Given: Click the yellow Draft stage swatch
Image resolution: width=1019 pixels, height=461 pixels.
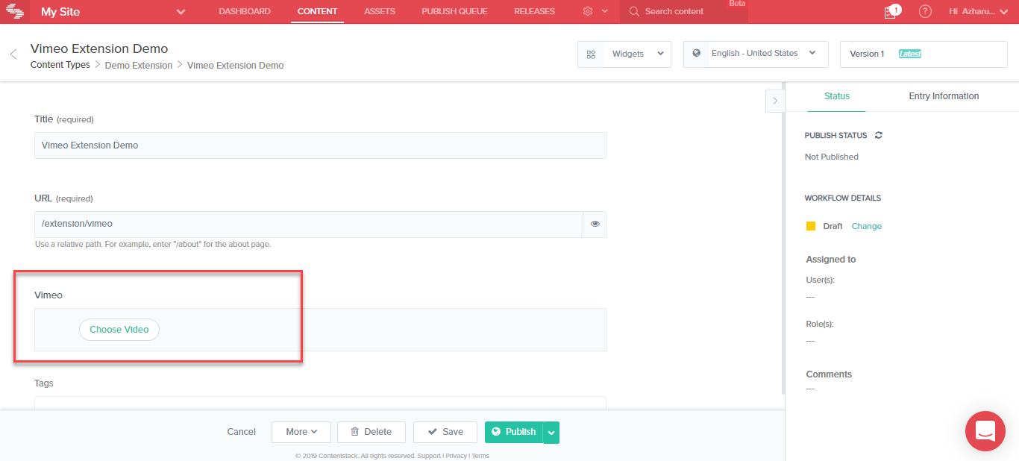Looking at the screenshot, I should pyautogui.click(x=811, y=226).
